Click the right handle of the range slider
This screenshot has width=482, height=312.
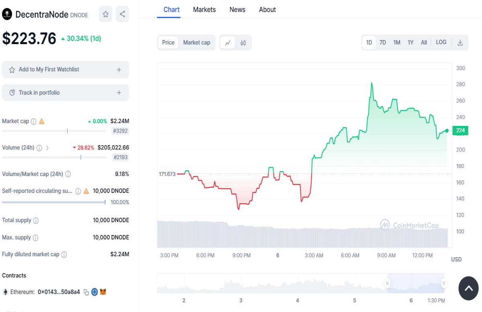[x=444, y=283]
